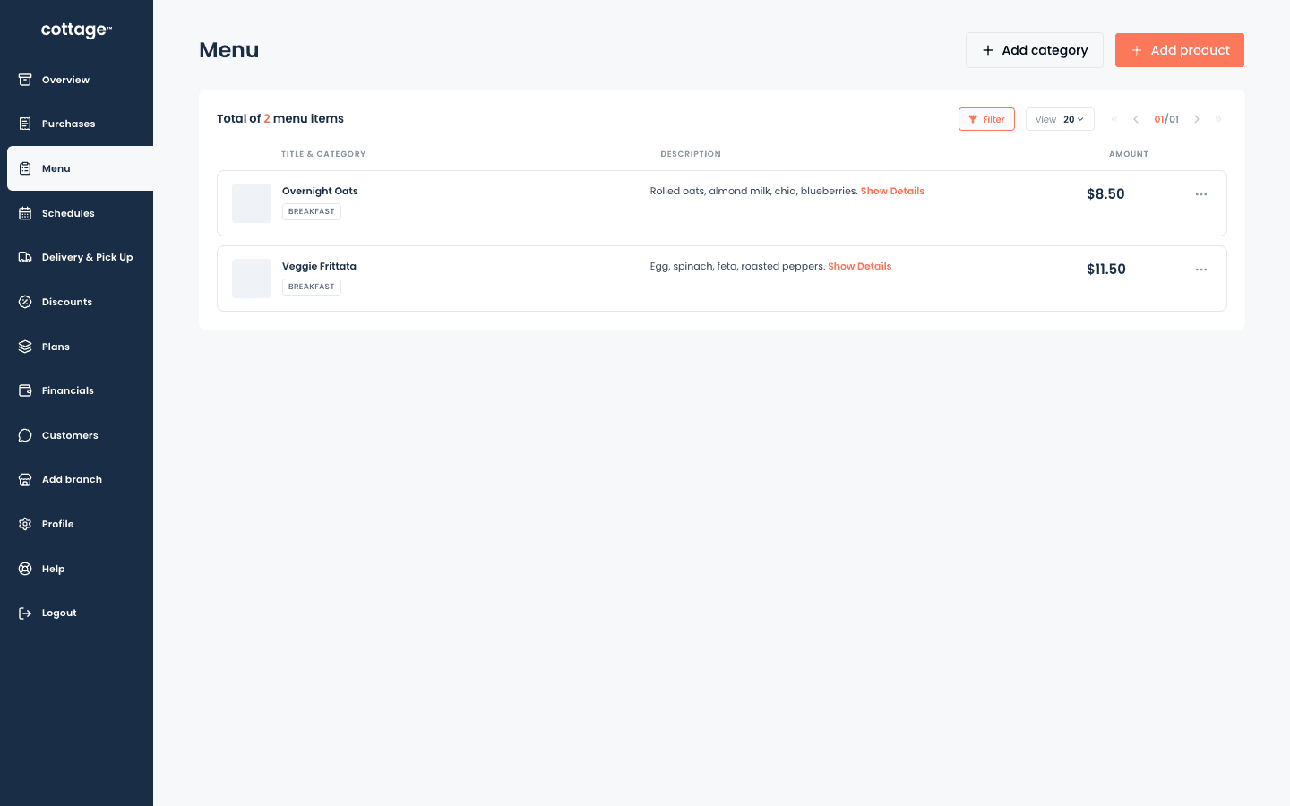Click the DESCRIPTION column header

tap(691, 154)
